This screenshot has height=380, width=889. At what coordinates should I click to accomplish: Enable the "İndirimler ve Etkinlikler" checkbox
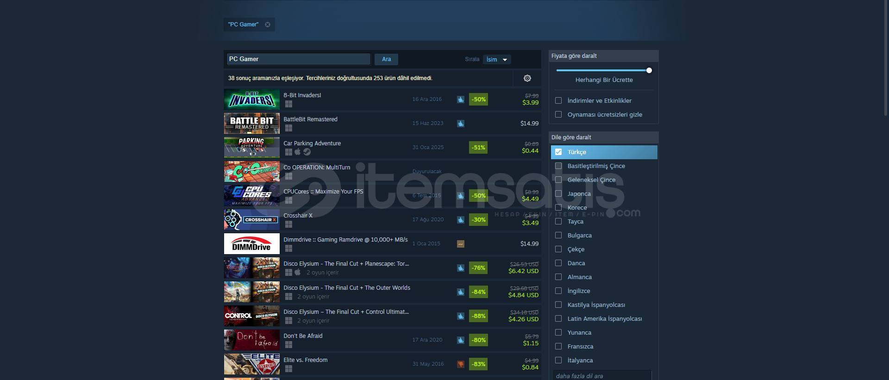coord(558,100)
